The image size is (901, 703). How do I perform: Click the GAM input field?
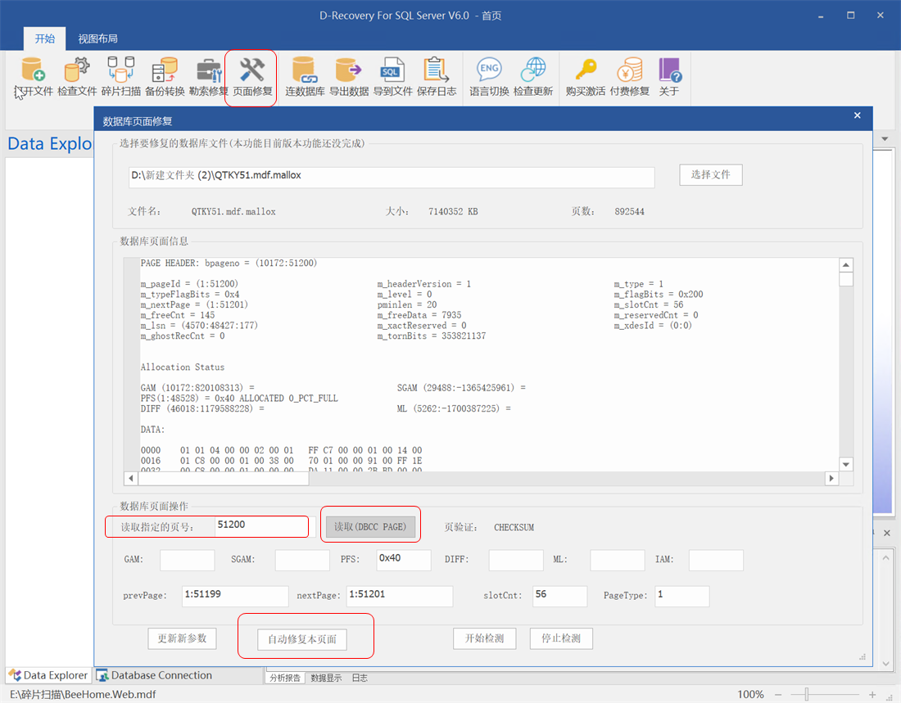click(x=188, y=560)
